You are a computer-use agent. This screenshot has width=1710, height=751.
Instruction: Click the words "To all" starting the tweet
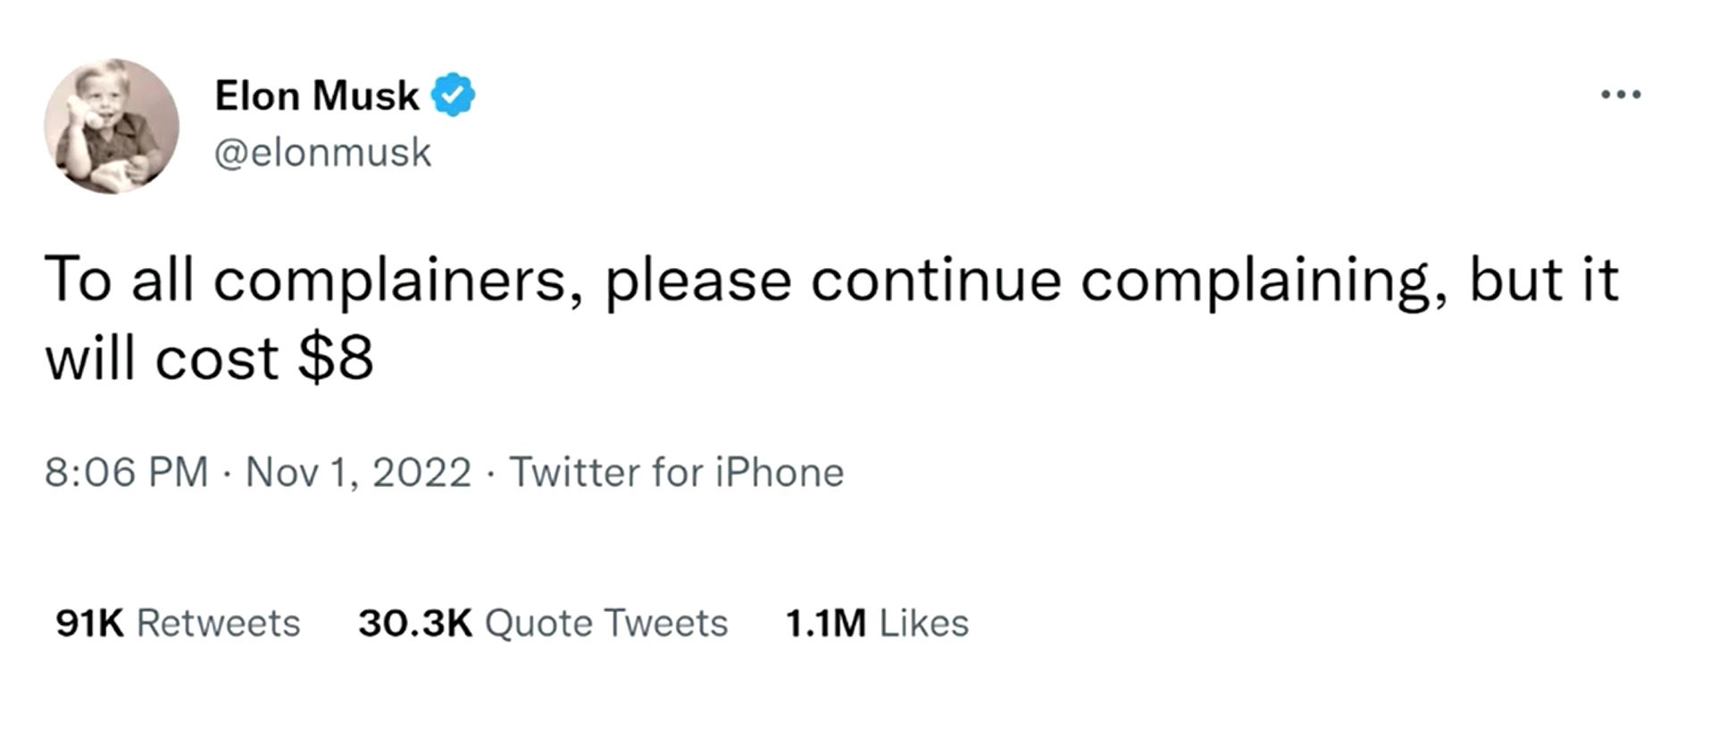(x=119, y=280)
